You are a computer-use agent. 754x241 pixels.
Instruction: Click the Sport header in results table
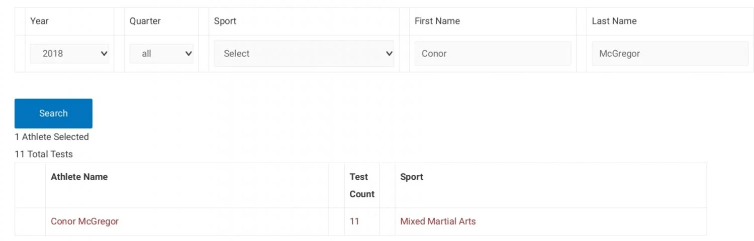pyautogui.click(x=411, y=177)
